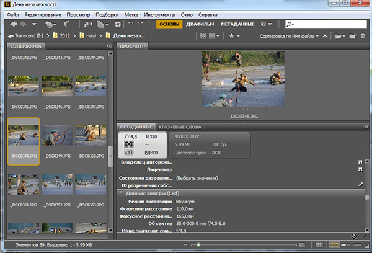Screen dimensions: 372x253
Task: Apply metadata changes with checkmark icon
Action: coord(363,236)
